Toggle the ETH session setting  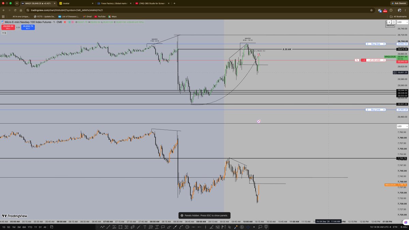[395, 227]
